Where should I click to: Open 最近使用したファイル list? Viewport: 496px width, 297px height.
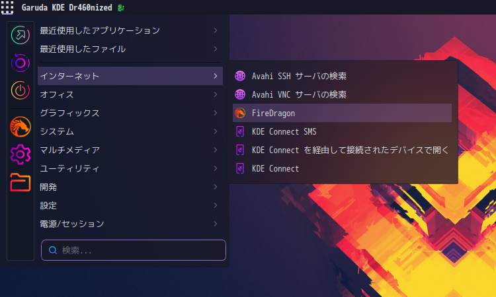coord(130,49)
